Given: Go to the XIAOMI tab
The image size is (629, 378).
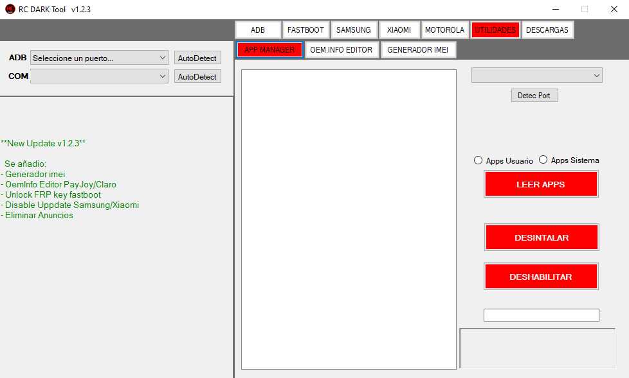Looking at the screenshot, I should pyautogui.click(x=399, y=30).
